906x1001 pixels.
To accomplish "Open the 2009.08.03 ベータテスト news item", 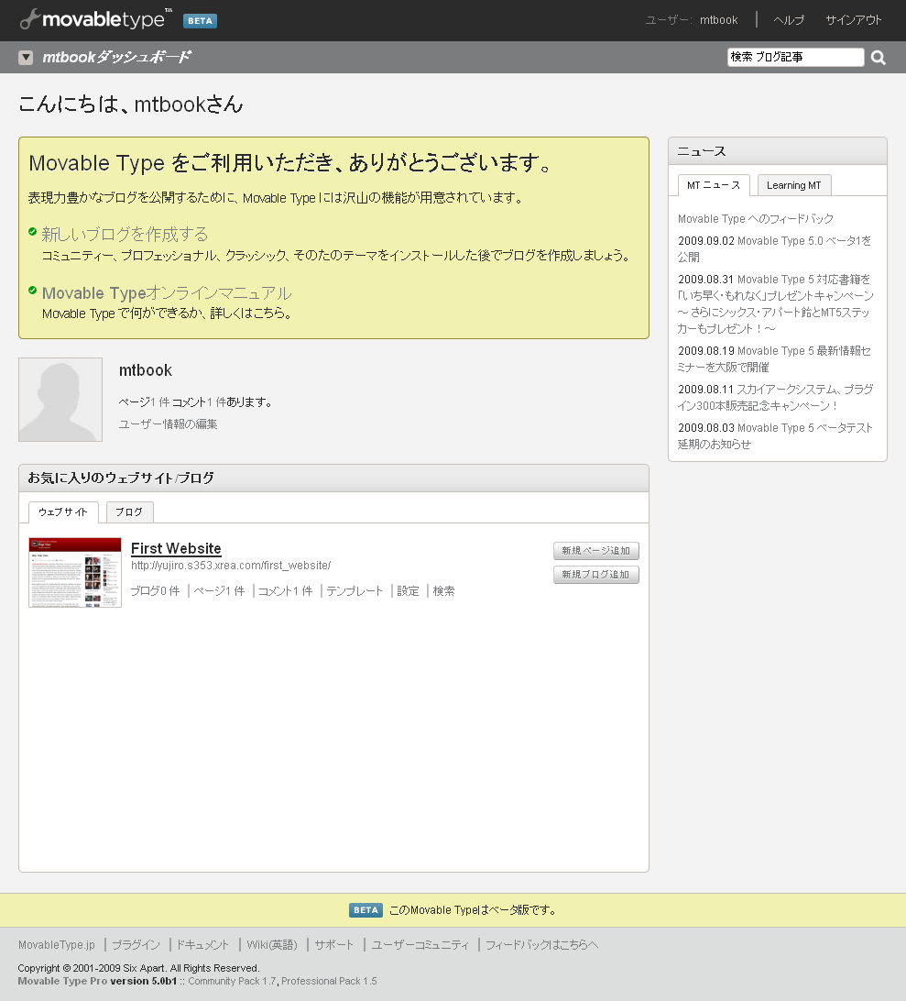I will pyautogui.click(x=775, y=435).
